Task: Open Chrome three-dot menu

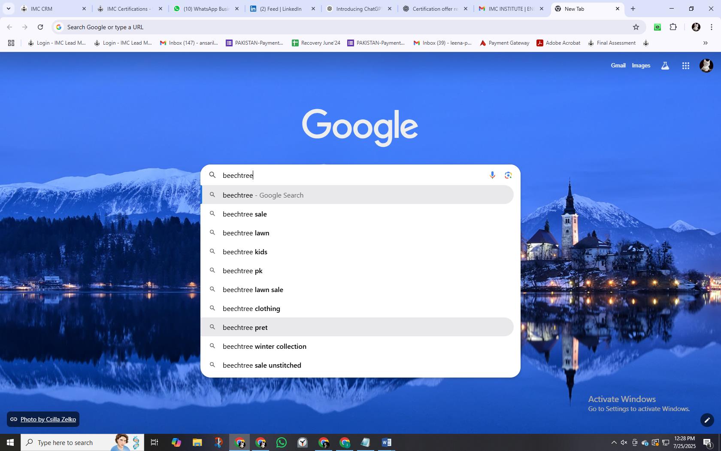Action: pos(712,27)
